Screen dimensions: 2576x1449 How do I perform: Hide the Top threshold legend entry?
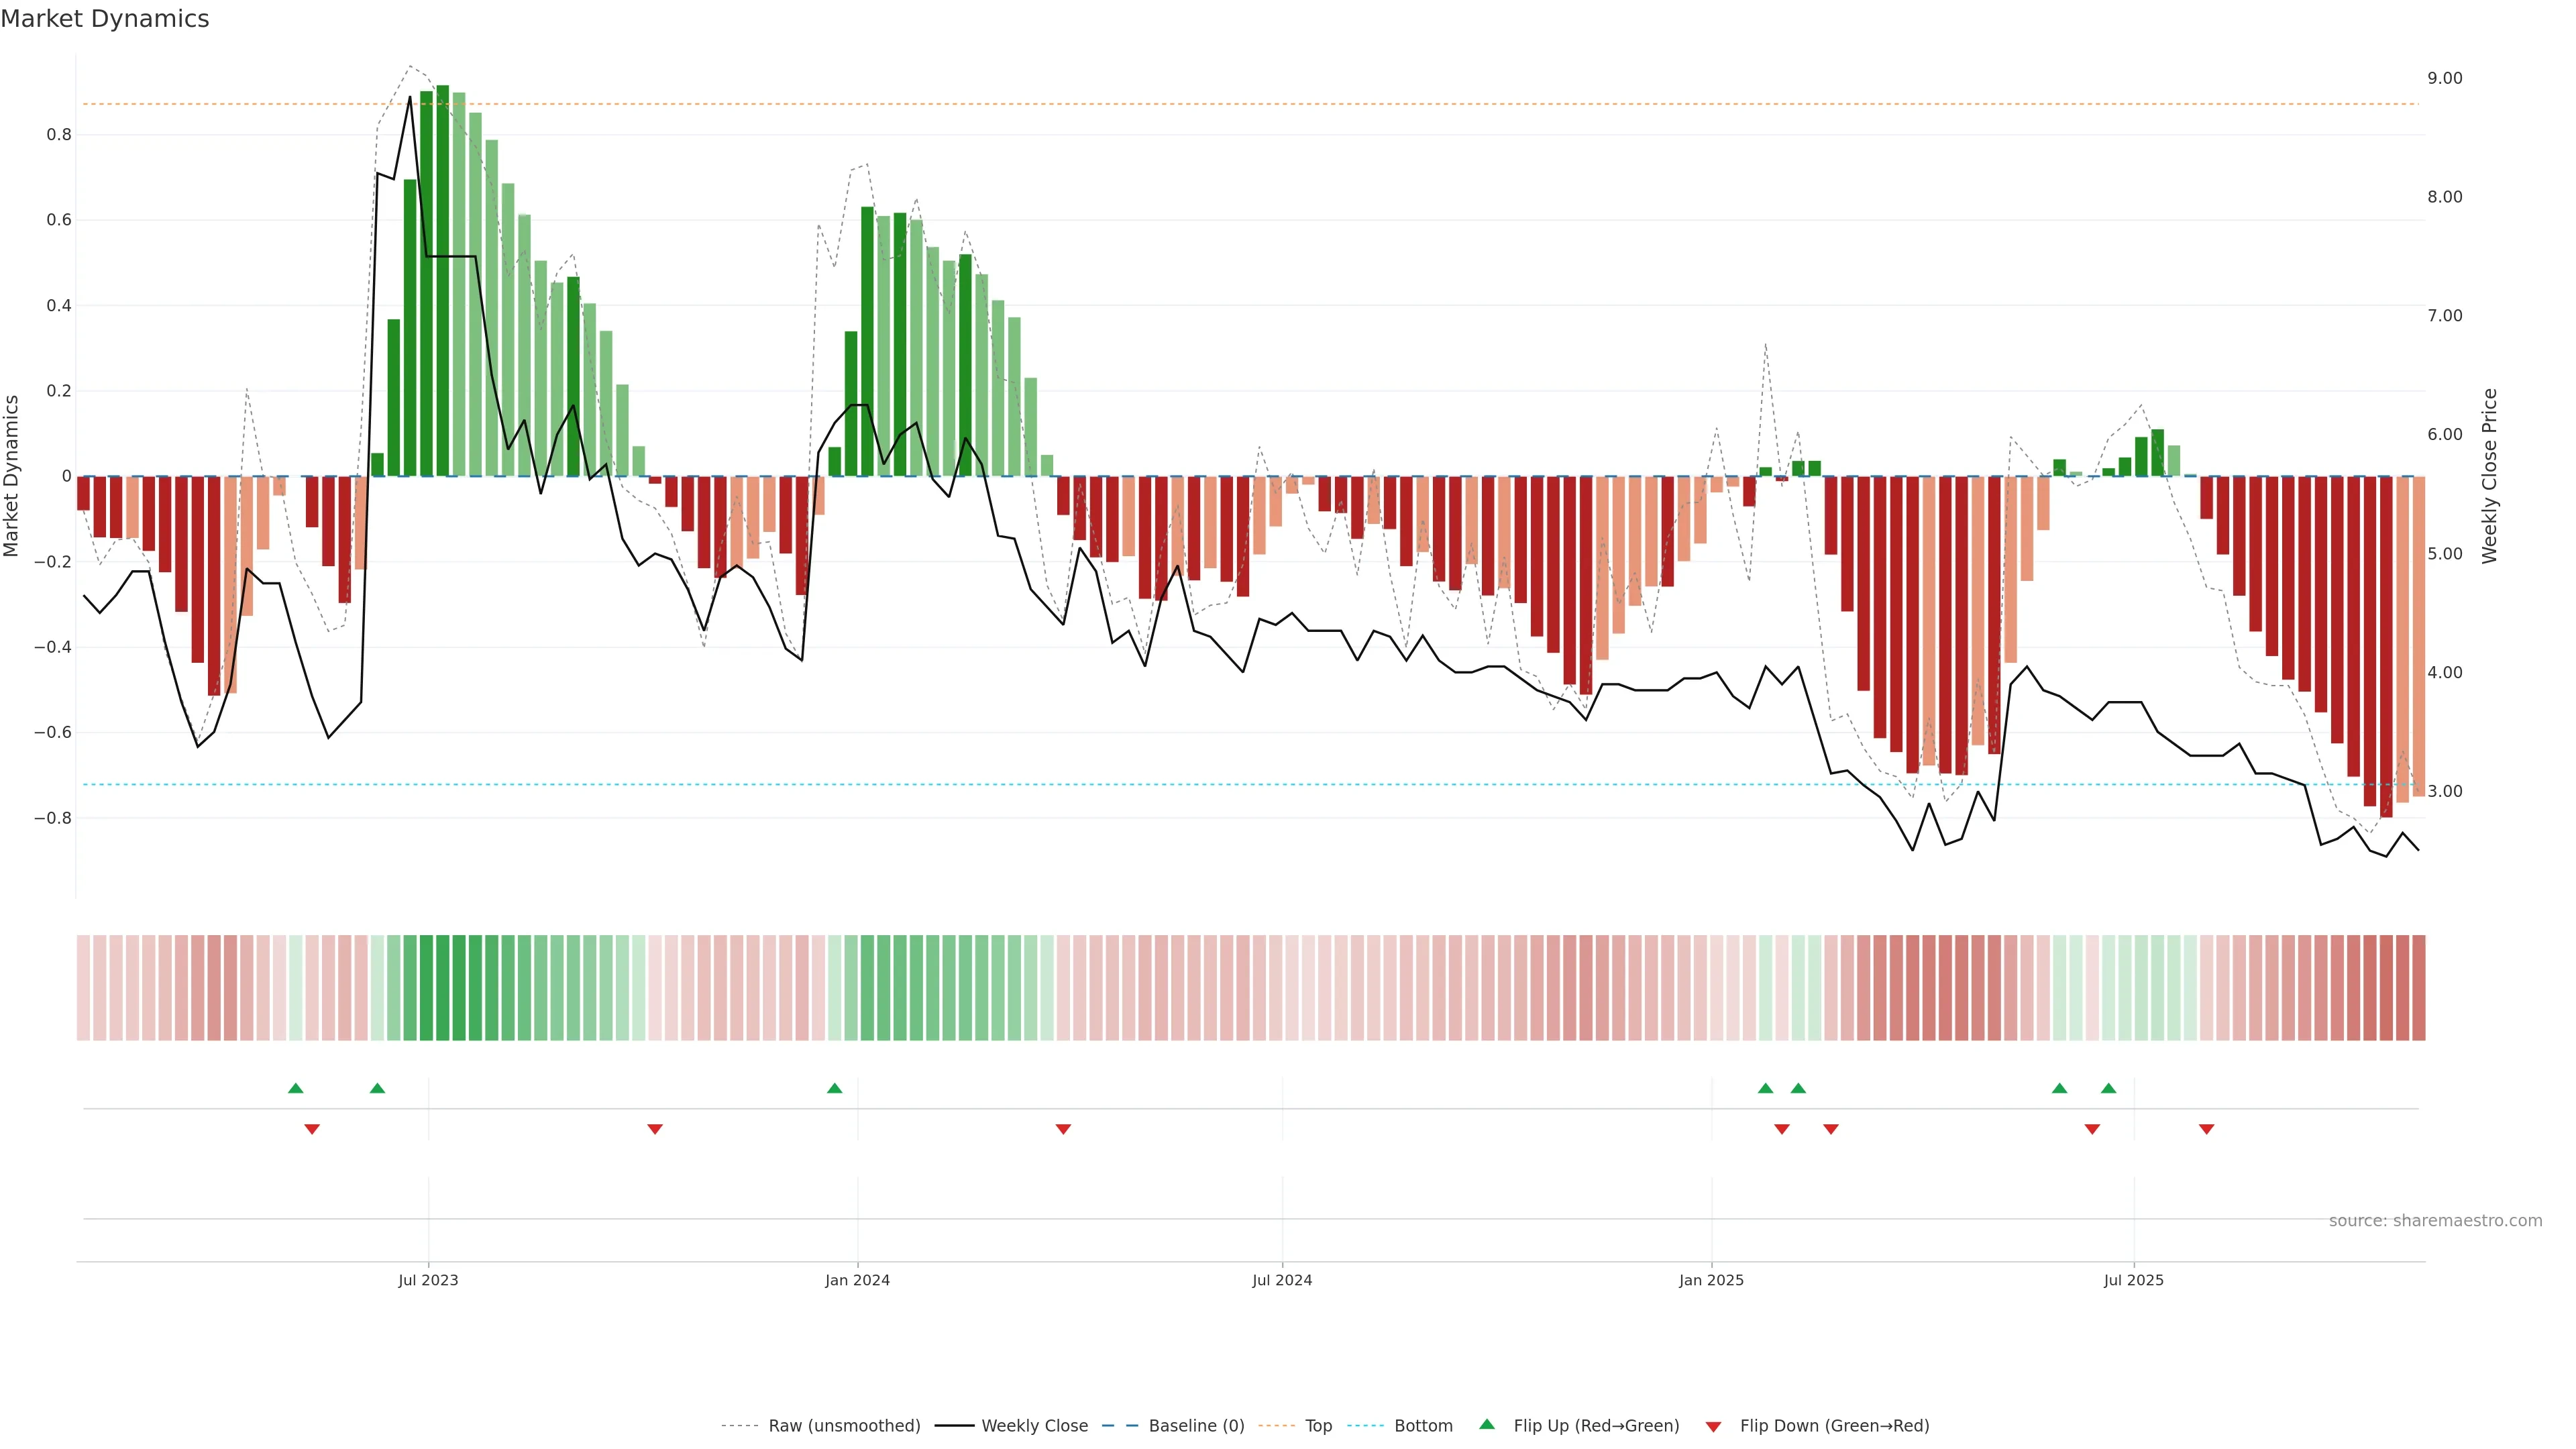pyautogui.click(x=1317, y=1426)
